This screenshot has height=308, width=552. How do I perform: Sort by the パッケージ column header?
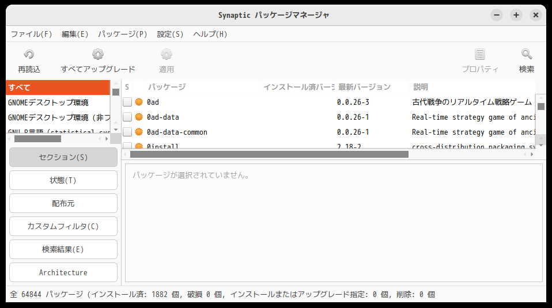click(x=202, y=87)
